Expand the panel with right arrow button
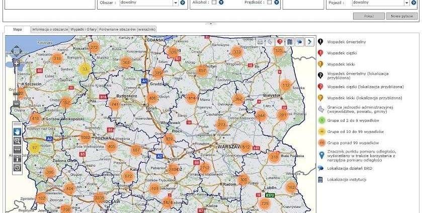 (x=309, y=42)
